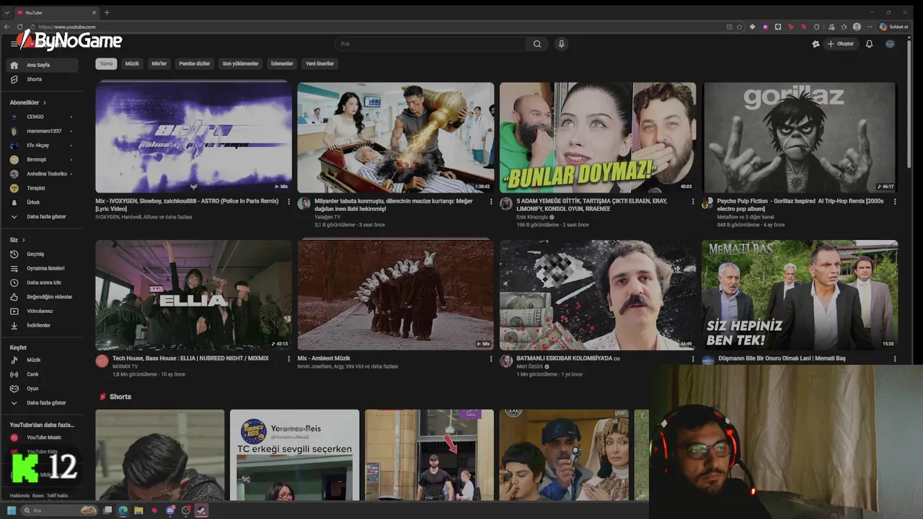Open Oynatma listeleri in sidebar
This screenshot has width=923, height=519.
tap(41, 268)
